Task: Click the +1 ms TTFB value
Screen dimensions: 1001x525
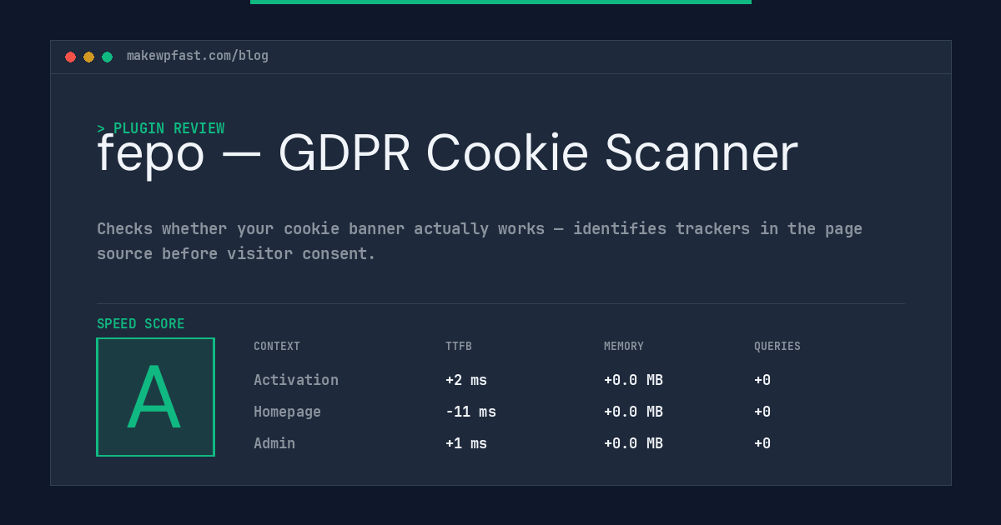Action: pos(466,443)
